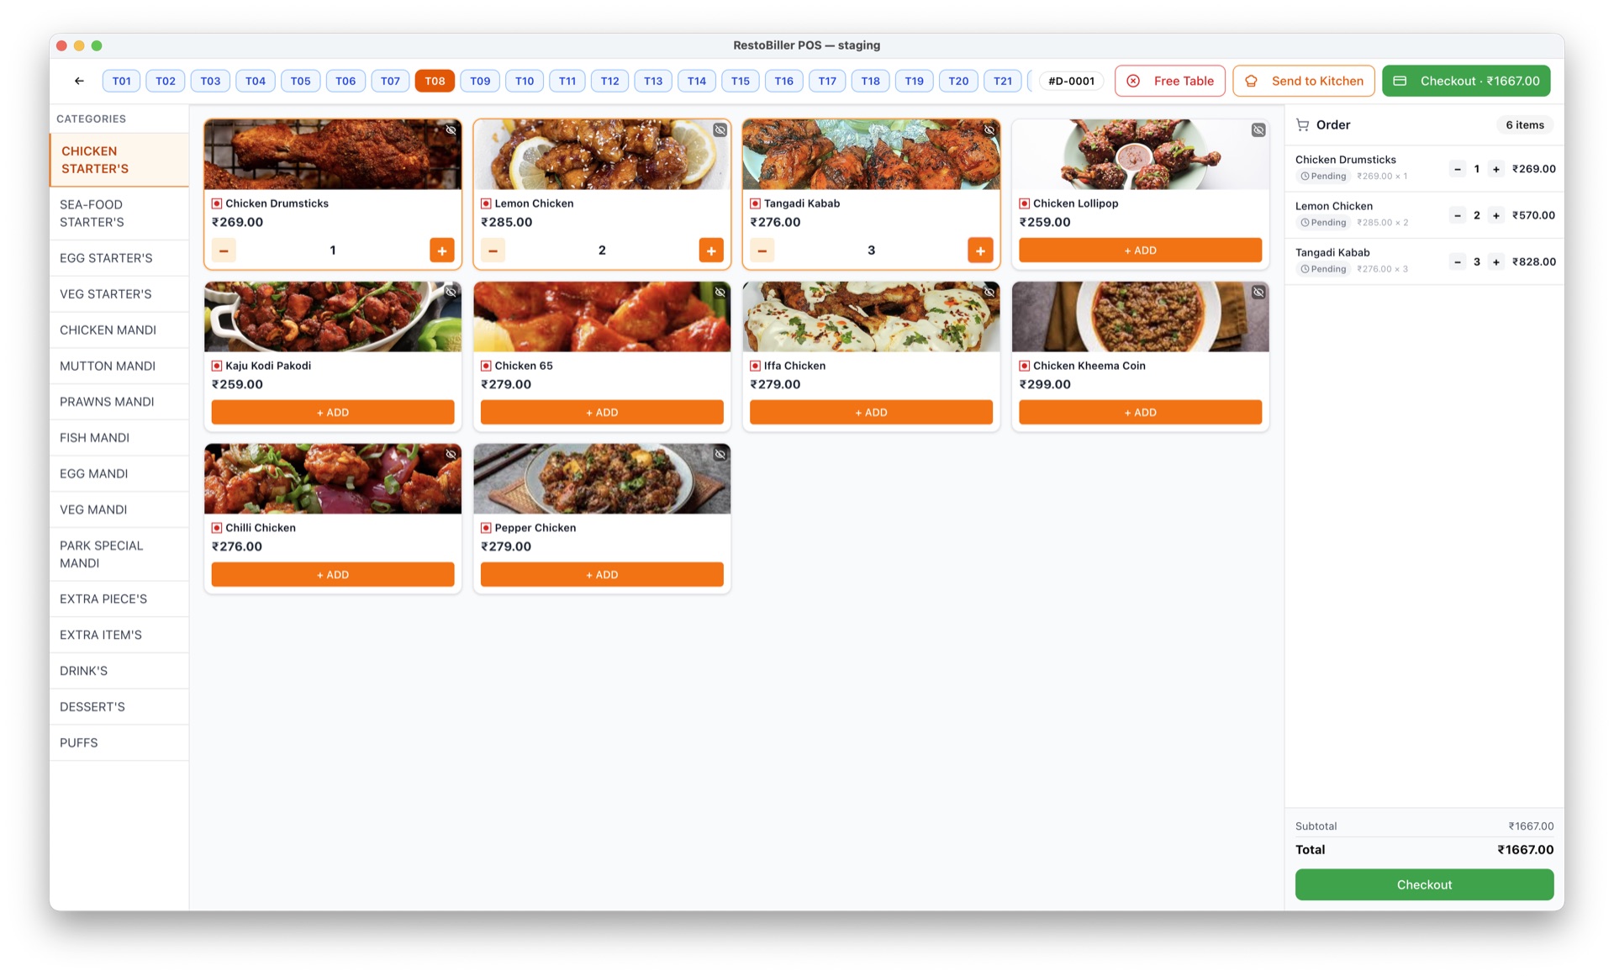Decrease Tangadi Kabab quantity on menu card

tap(762, 251)
